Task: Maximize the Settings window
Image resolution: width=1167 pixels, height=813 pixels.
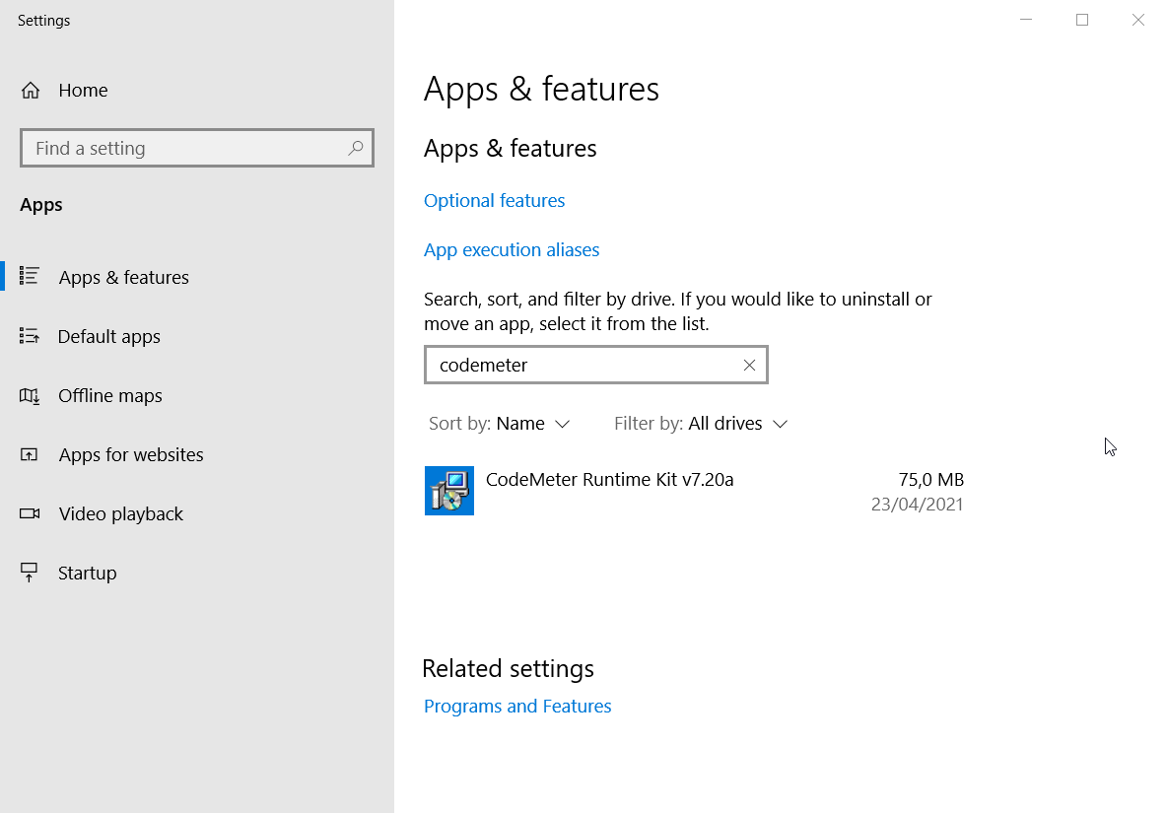Action: tap(1082, 20)
